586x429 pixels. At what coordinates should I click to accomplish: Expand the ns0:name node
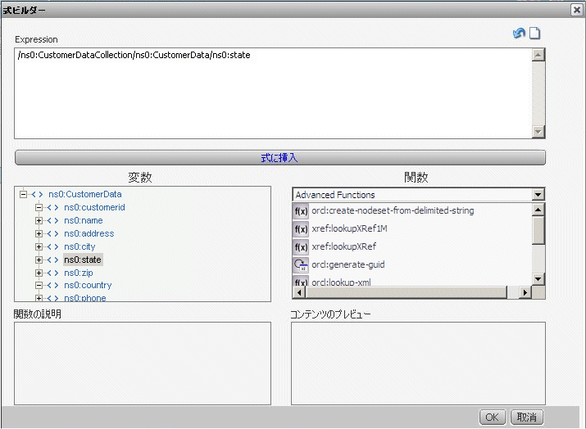pyautogui.click(x=39, y=220)
